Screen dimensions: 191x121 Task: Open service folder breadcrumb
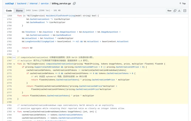click(44, 4)
